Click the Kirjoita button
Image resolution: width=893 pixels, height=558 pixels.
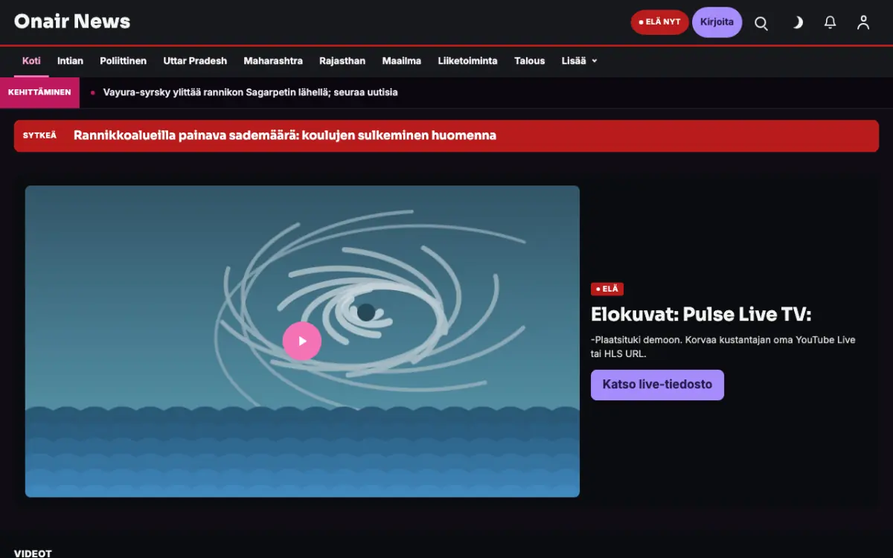coord(717,22)
